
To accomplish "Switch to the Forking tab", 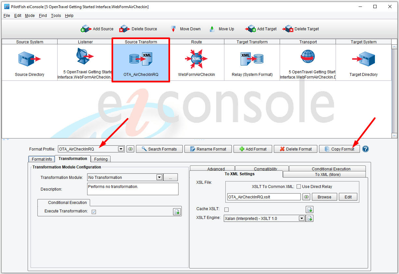I will pos(101,159).
